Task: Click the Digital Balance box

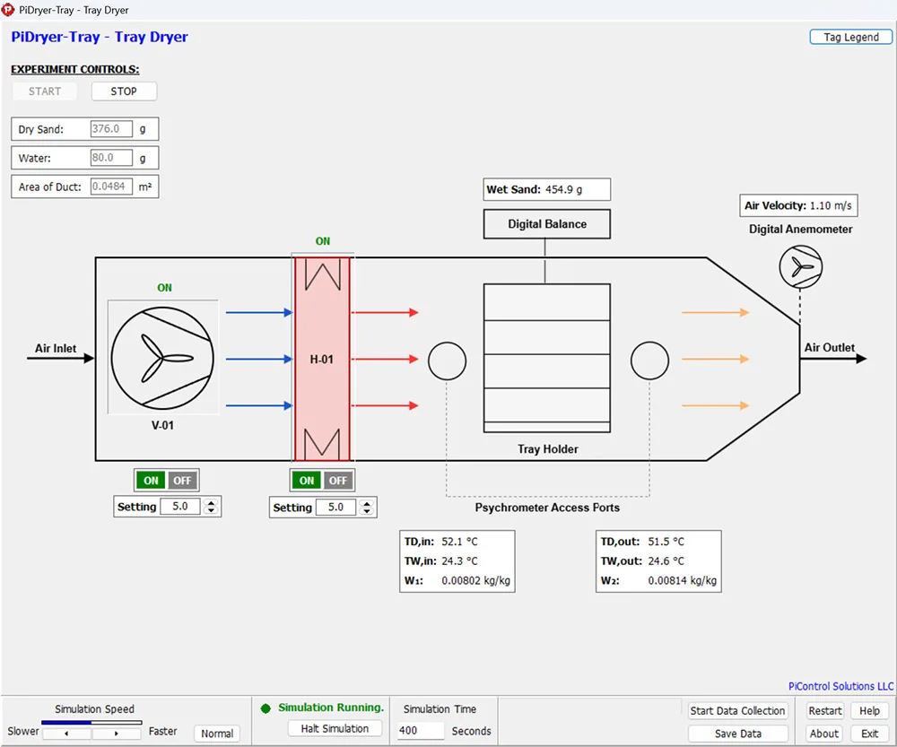Action: 547,223
